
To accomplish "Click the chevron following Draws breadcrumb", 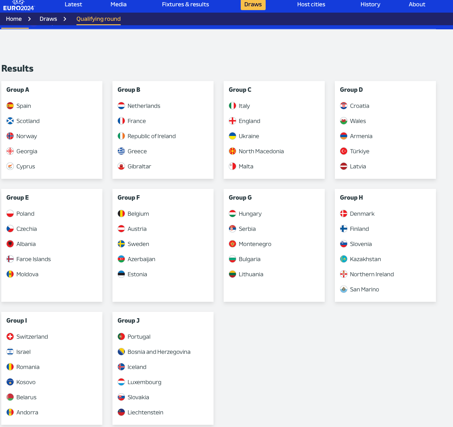I will point(64,19).
